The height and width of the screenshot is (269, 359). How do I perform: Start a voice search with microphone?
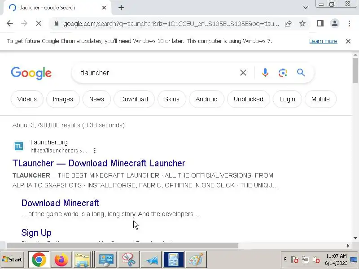click(x=265, y=73)
